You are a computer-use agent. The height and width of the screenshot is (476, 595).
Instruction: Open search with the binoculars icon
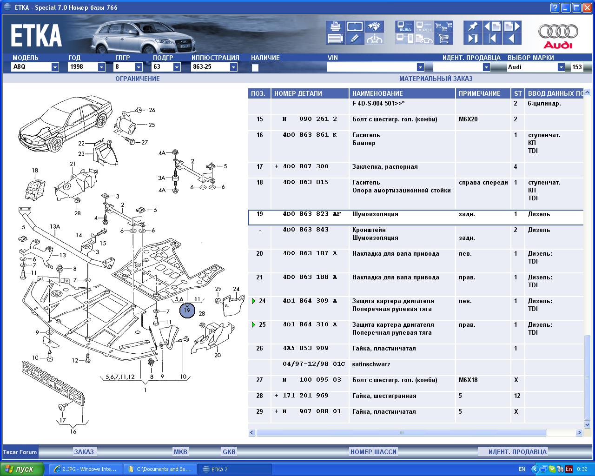(x=374, y=26)
